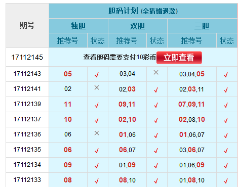Click 三胆 numbers 01,06,07
Viewport: 238px width, 187px height.
tap(192, 134)
